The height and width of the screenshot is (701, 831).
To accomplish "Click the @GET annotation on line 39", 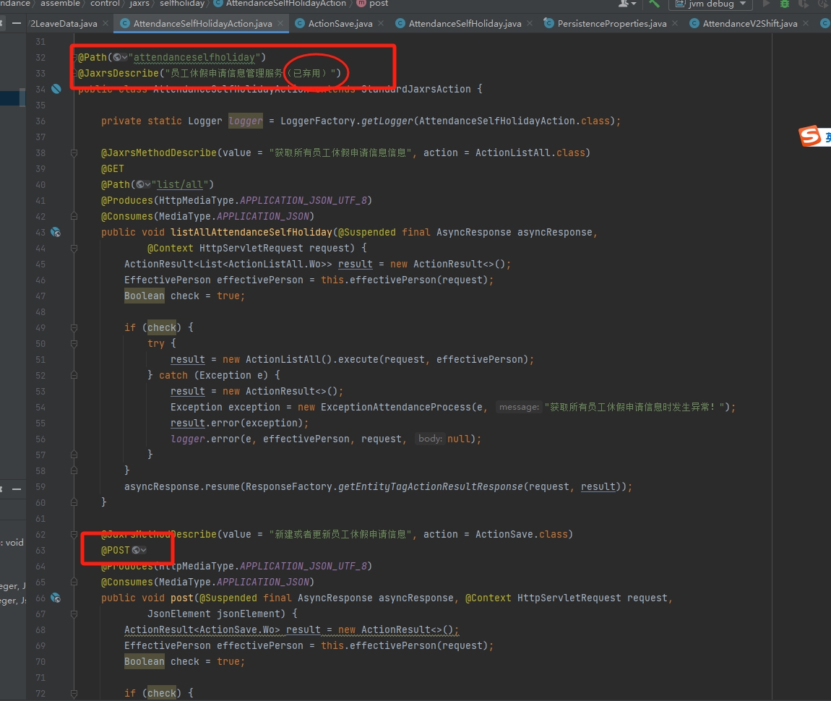I will coord(112,168).
